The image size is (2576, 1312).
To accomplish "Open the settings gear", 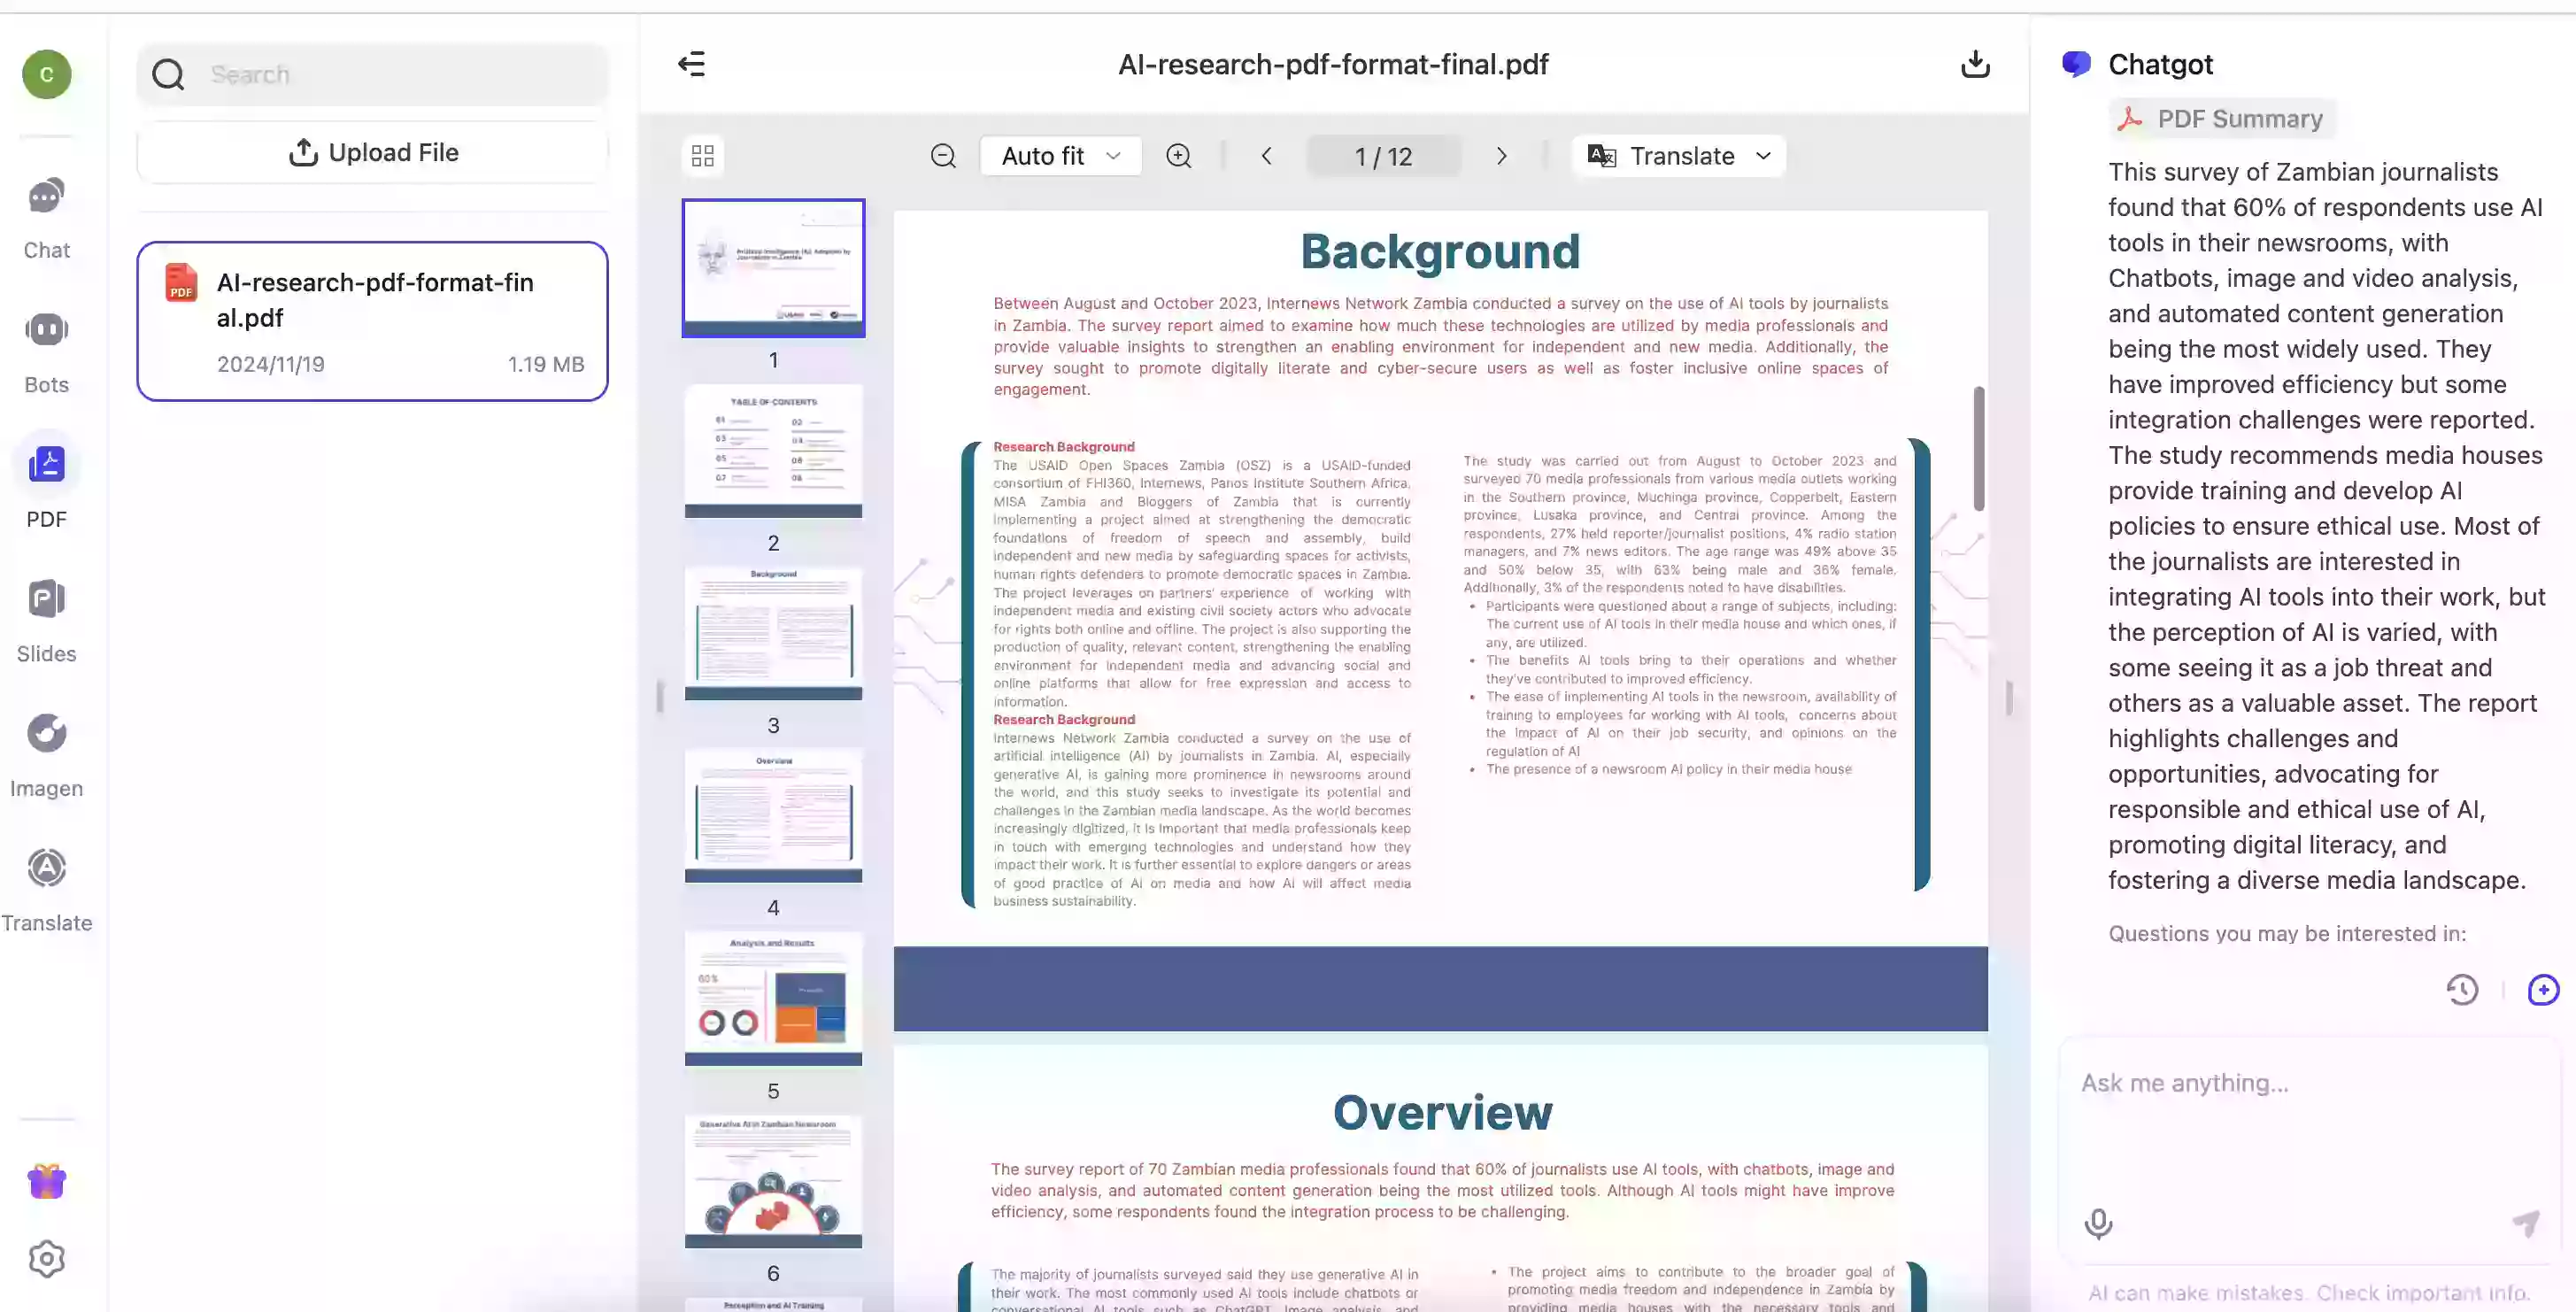I will point(45,1258).
